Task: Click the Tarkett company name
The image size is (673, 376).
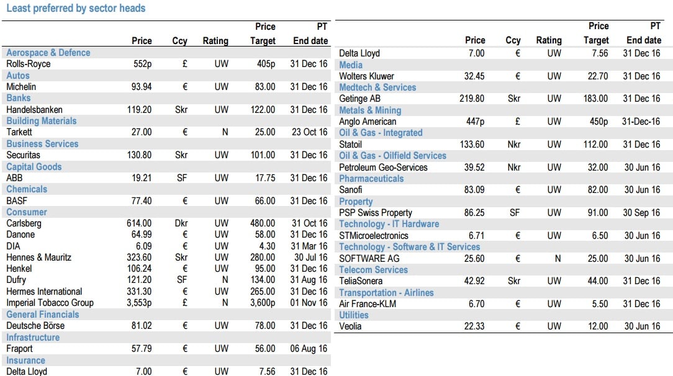Action: click(19, 132)
